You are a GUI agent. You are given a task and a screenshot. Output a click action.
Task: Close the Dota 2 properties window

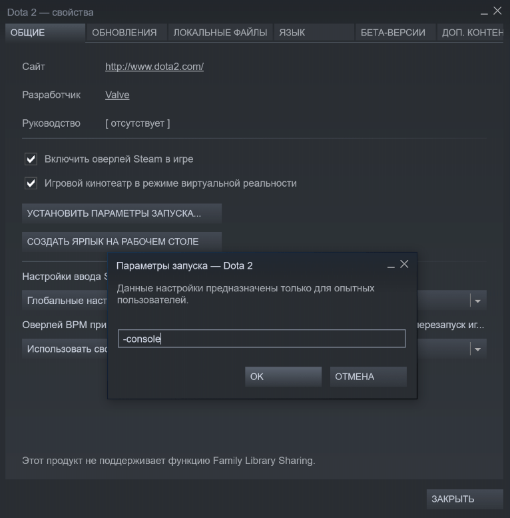tap(497, 11)
